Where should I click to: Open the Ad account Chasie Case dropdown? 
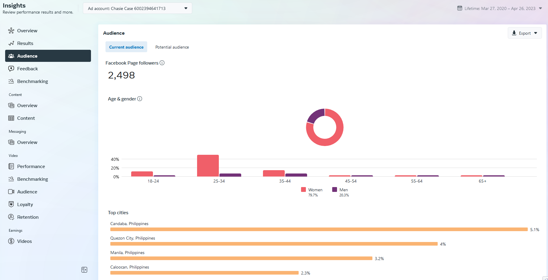tap(138, 8)
